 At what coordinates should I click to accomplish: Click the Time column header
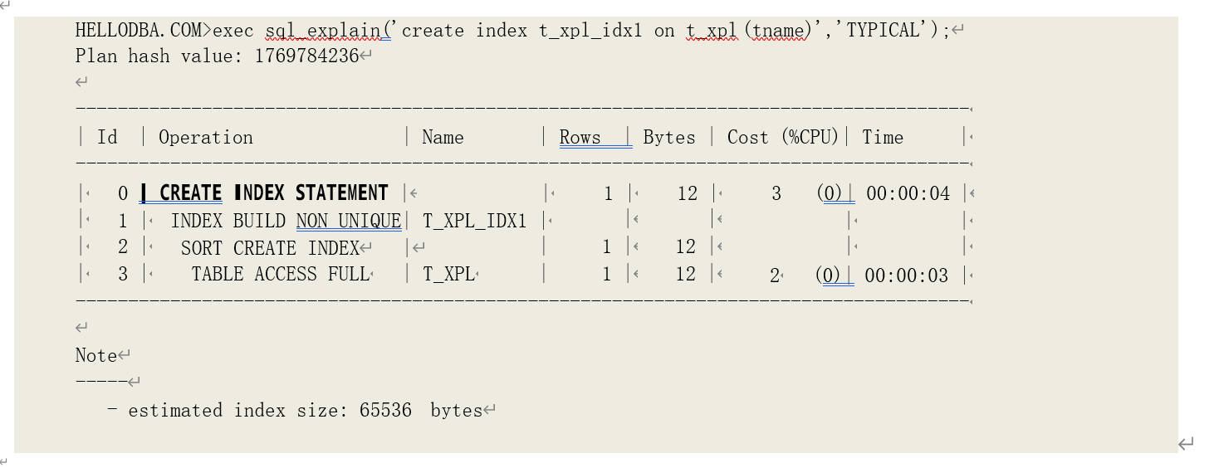(x=883, y=138)
